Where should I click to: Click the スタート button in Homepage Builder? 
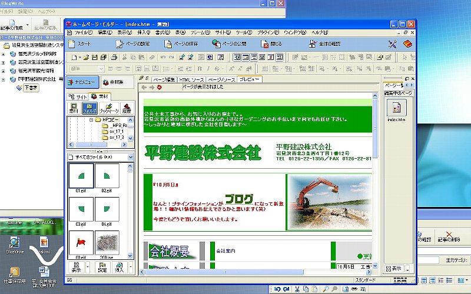[79, 44]
